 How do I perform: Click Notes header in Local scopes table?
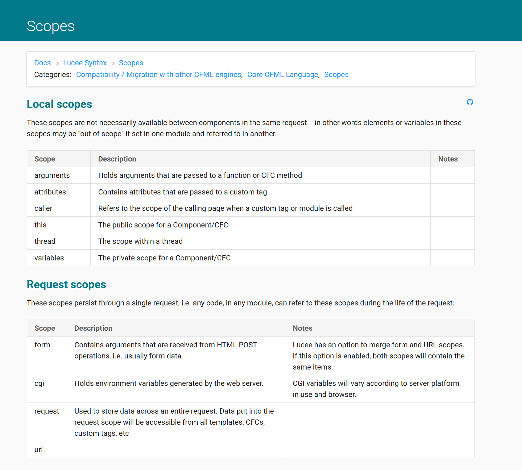448,159
